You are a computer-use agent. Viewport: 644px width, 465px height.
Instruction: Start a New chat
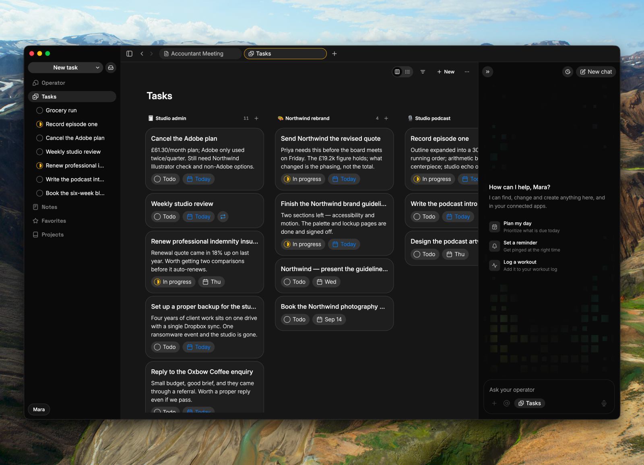596,72
